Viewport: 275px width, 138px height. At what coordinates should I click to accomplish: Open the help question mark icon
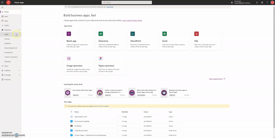[267, 2]
